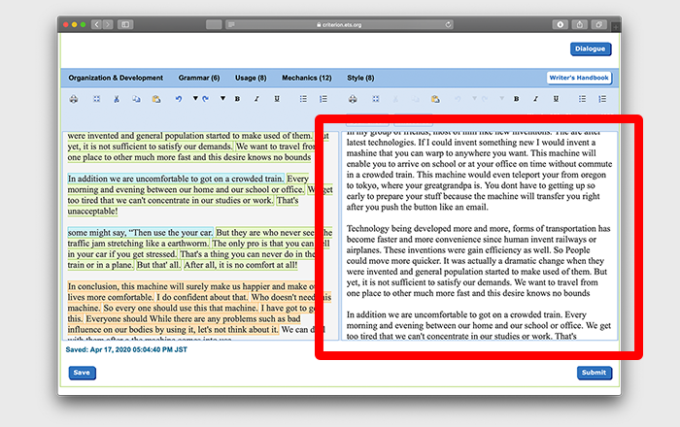The image size is (680, 427).
Task: Click Paste clipboard icon in left pane toolbar
Action: pyautogui.click(x=156, y=99)
